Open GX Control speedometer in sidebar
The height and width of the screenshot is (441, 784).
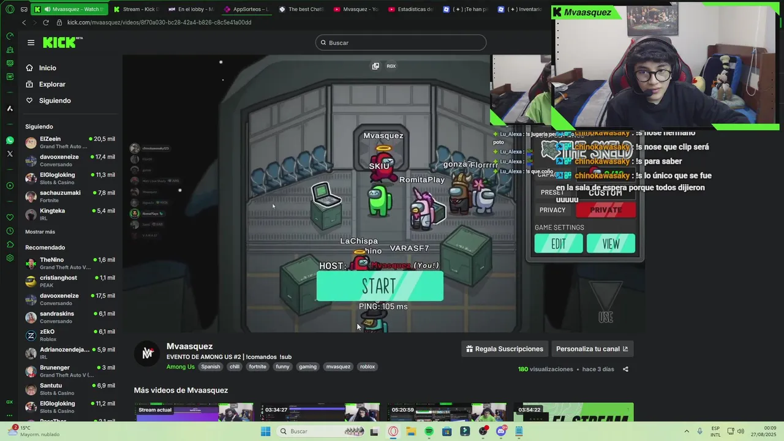[10, 36]
